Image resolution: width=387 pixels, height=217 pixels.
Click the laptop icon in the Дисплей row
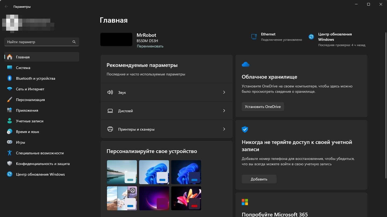coord(110,111)
